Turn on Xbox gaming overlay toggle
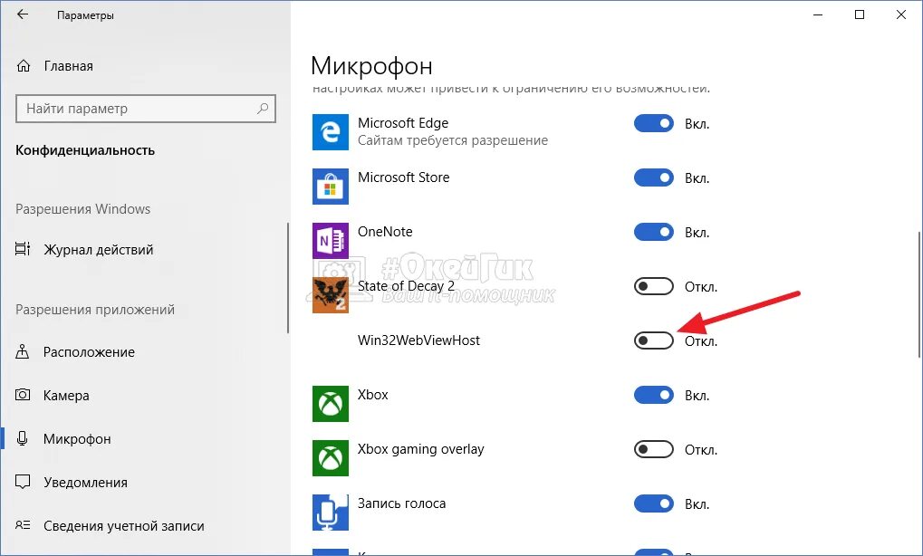The width and height of the screenshot is (923, 556). click(653, 449)
